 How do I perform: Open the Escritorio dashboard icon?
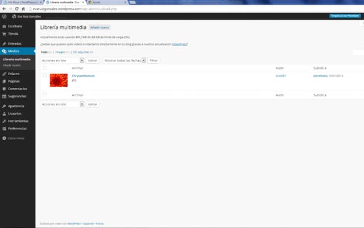[x=4, y=26]
